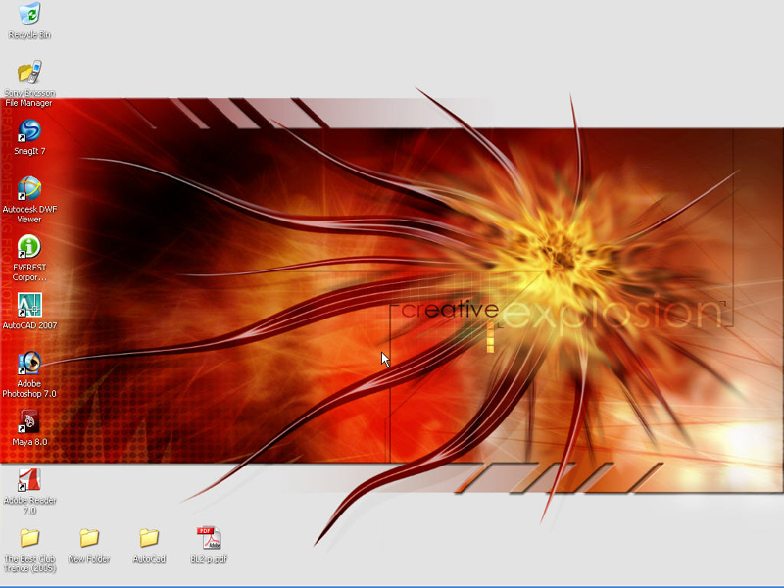Select the New Folder icon
The width and height of the screenshot is (784, 588).
pyautogui.click(x=89, y=538)
